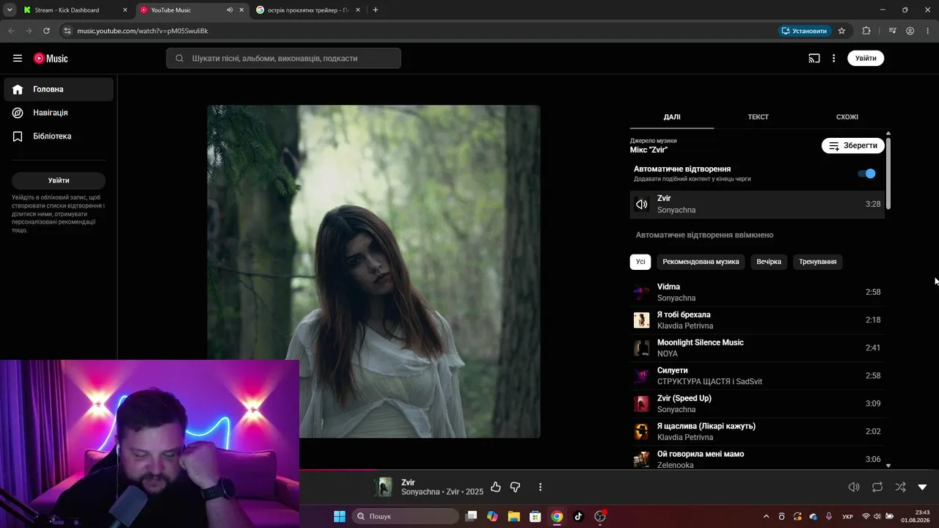Play Силуети from the queue
This screenshot has height=528, width=939.
pyautogui.click(x=757, y=376)
